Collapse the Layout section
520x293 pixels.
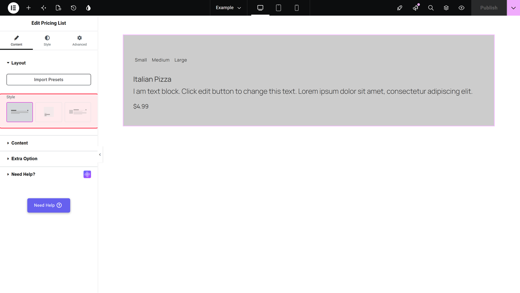(x=49, y=63)
